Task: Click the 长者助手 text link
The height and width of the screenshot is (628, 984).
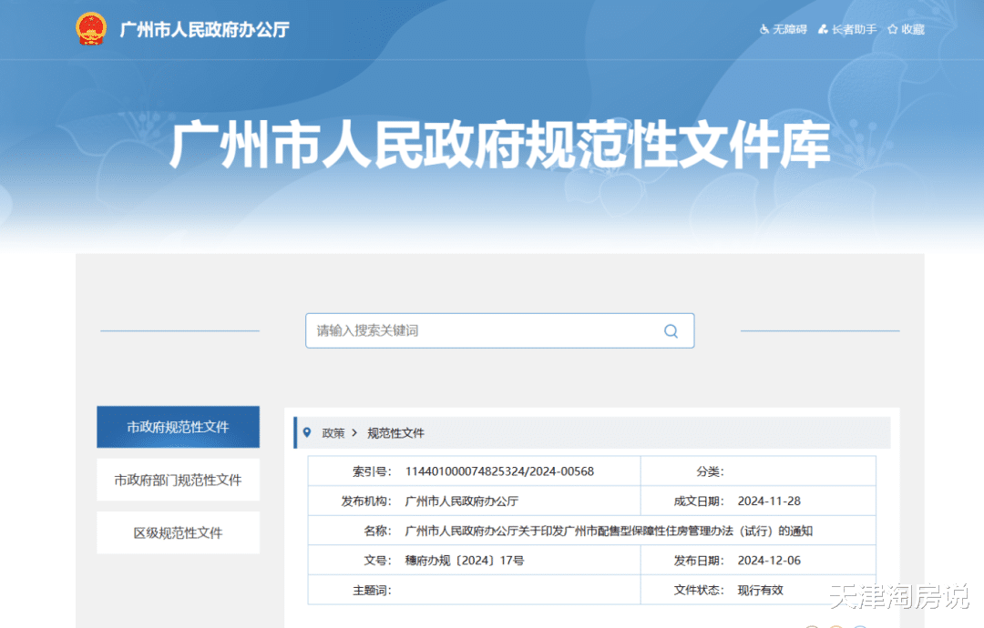Action: click(x=854, y=29)
